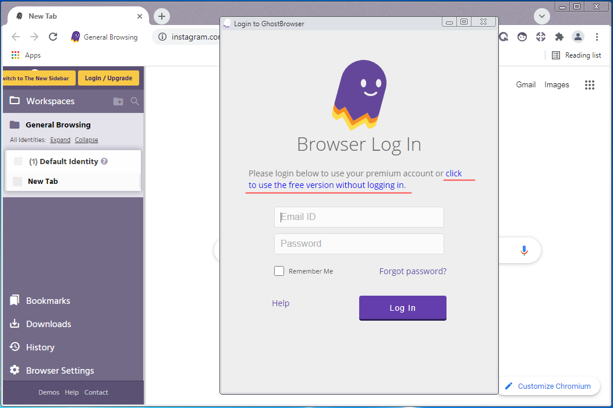Open a new browser tab with plus button
Image resolution: width=613 pixels, height=408 pixels.
[x=161, y=16]
